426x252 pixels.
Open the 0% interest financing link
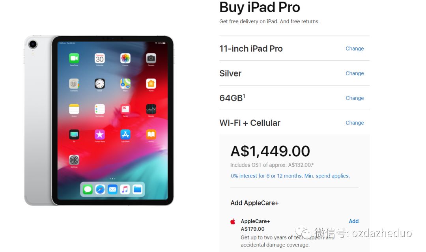[x=290, y=176]
